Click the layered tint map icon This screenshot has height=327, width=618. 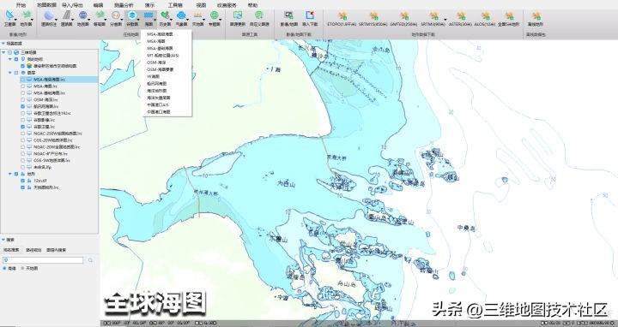116,15
